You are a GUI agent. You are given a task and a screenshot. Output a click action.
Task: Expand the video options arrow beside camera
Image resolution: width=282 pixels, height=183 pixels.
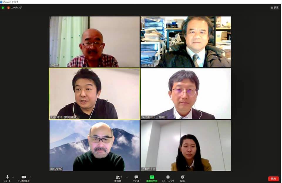tap(30, 177)
